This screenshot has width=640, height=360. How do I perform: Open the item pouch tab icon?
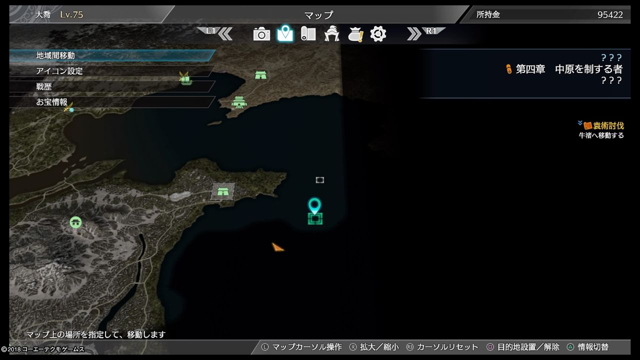tap(355, 34)
